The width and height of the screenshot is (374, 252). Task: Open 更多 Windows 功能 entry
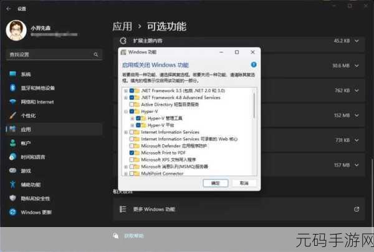pos(239,210)
